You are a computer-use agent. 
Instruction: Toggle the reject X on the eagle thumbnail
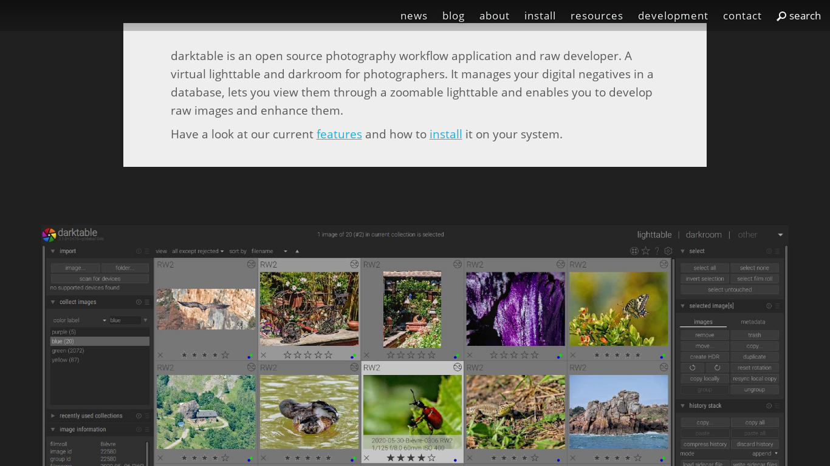(160, 356)
